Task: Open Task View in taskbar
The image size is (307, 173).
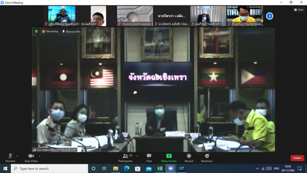Action: coord(104,168)
